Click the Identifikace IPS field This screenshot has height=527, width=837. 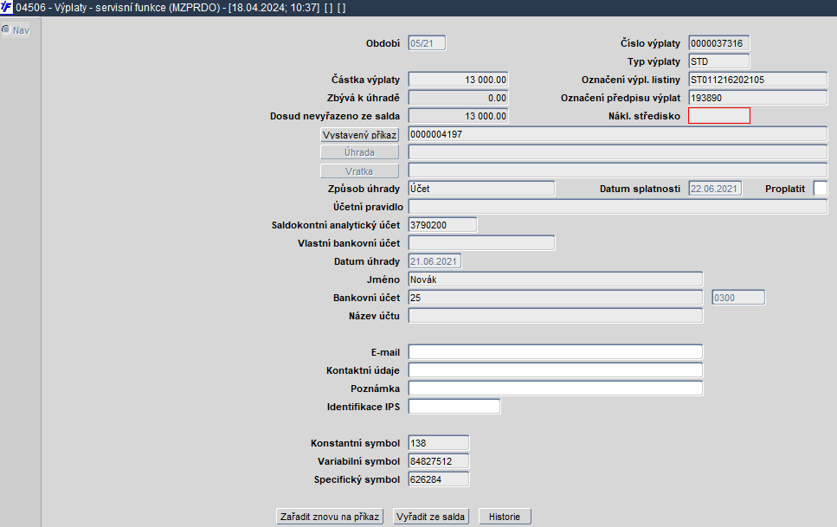(454, 407)
